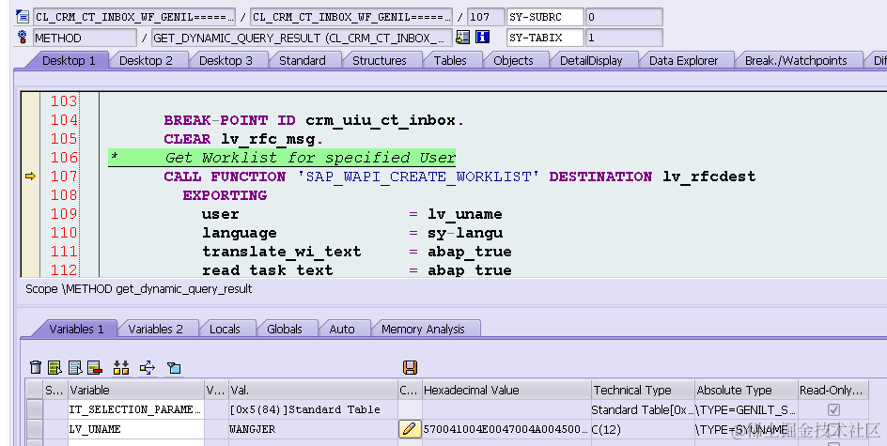Click the pencil edit icon for LV_UNAME
The height and width of the screenshot is (446, 887).
coord(410,429)
